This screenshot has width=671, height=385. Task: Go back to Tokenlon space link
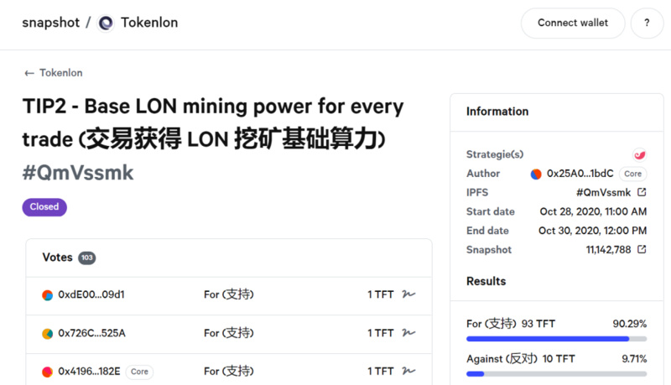(54, 73)
